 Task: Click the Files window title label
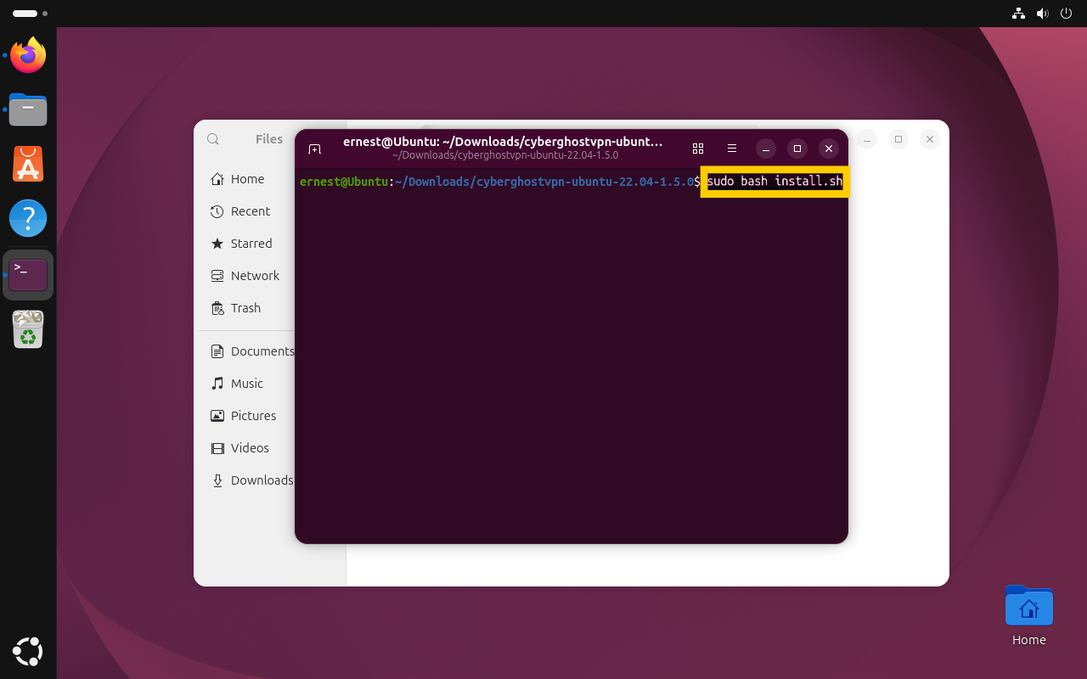tap(269, 139)
